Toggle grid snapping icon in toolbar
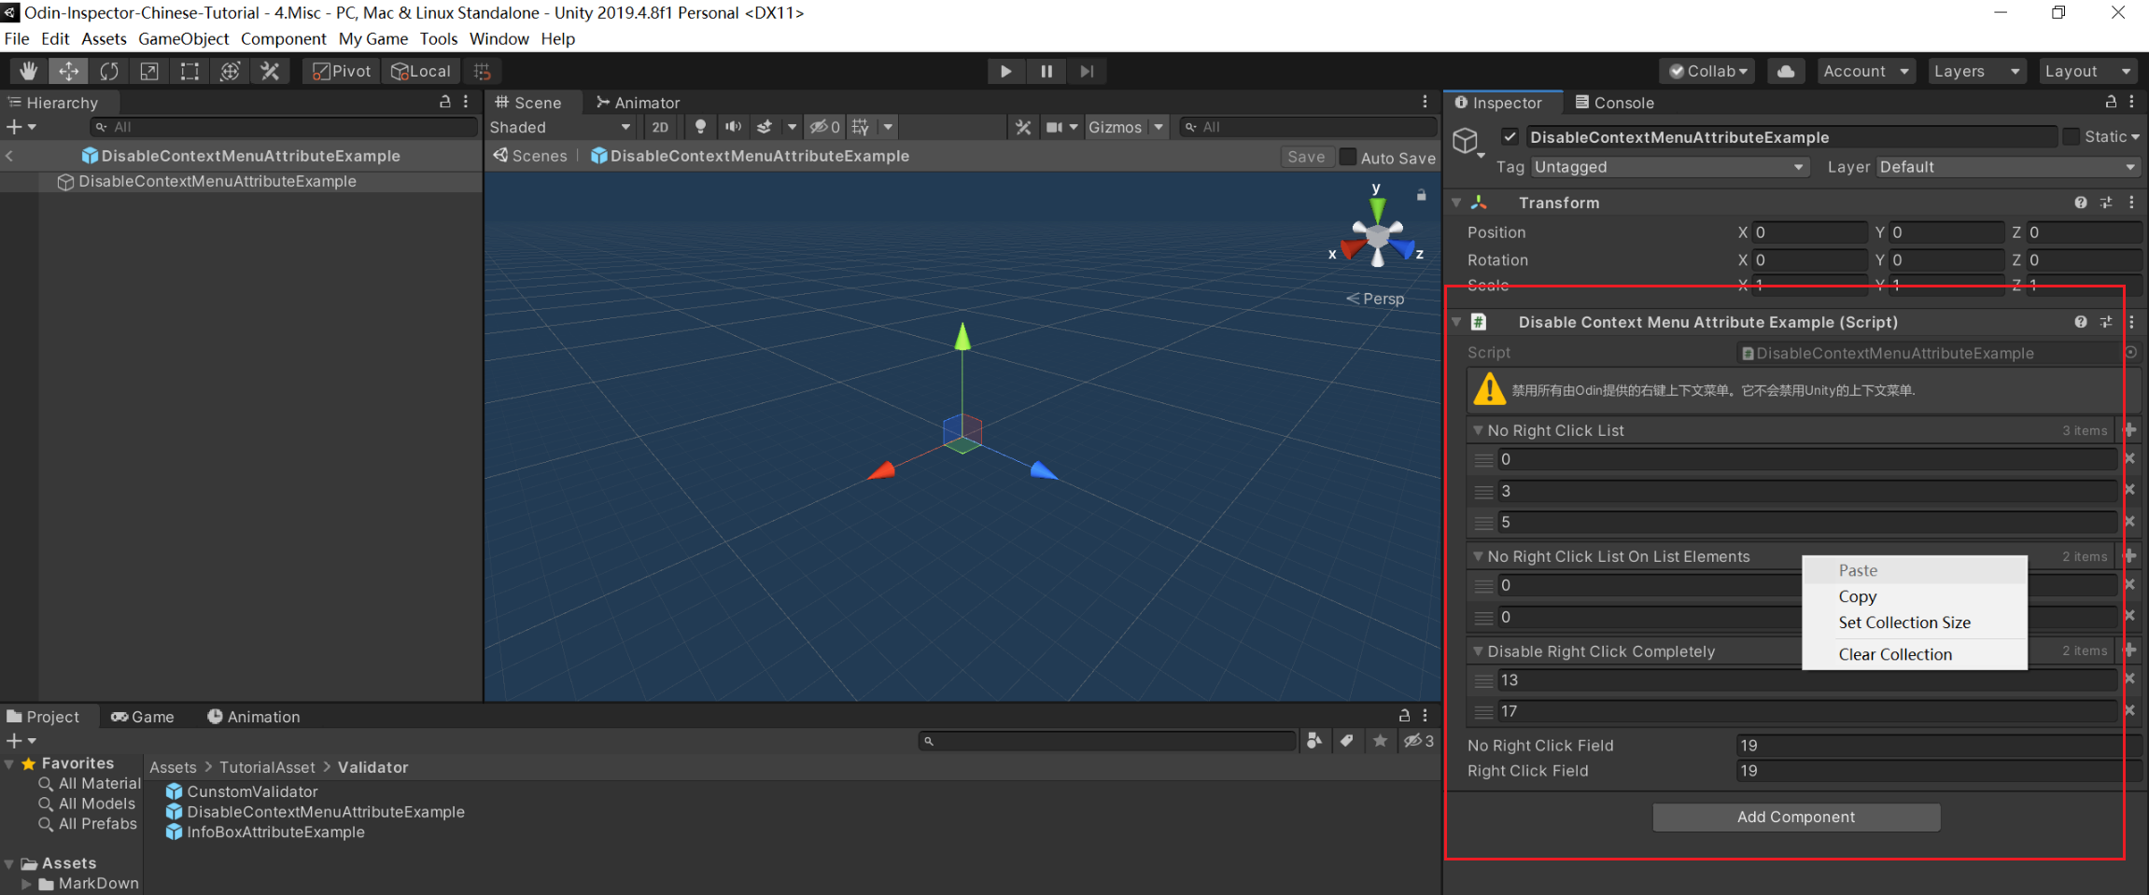 pos(483,71)
